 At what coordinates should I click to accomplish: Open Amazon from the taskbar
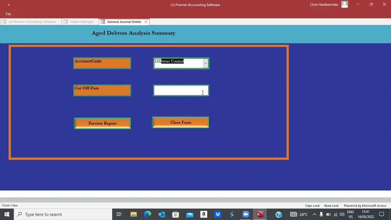(204, 214)
